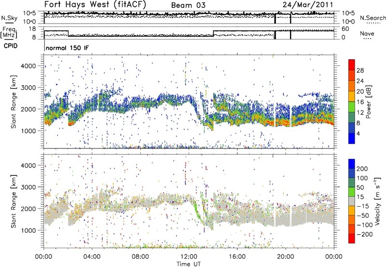The image size is (386, 267).
Task: Pick the bright blue bottom segment of power colorbar
Action: [x=352, y=138]
